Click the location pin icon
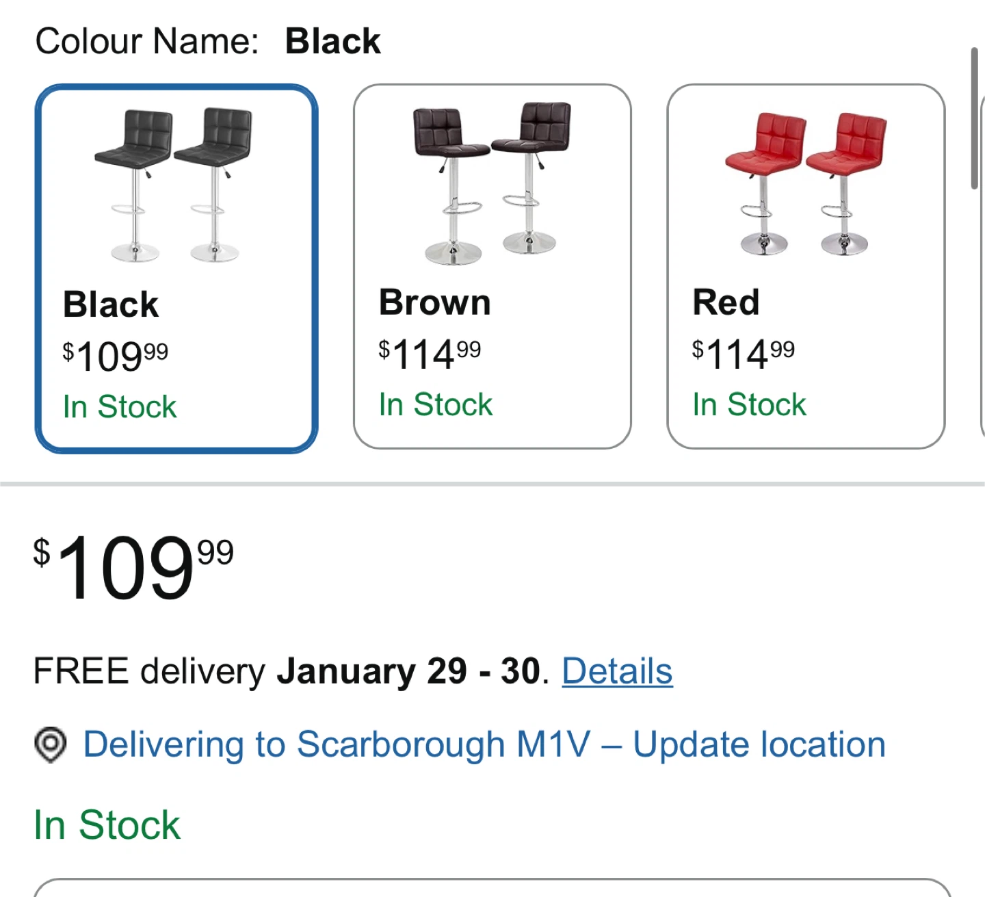 coord(50,744)
